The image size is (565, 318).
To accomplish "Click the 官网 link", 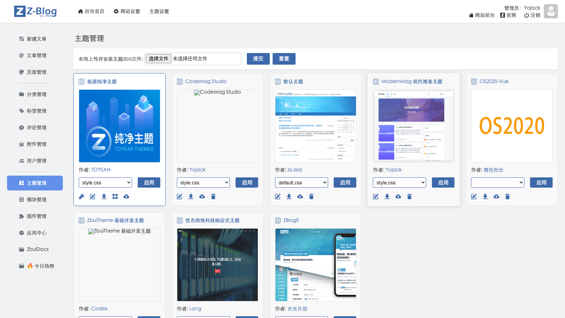I will tap(508, 15).
